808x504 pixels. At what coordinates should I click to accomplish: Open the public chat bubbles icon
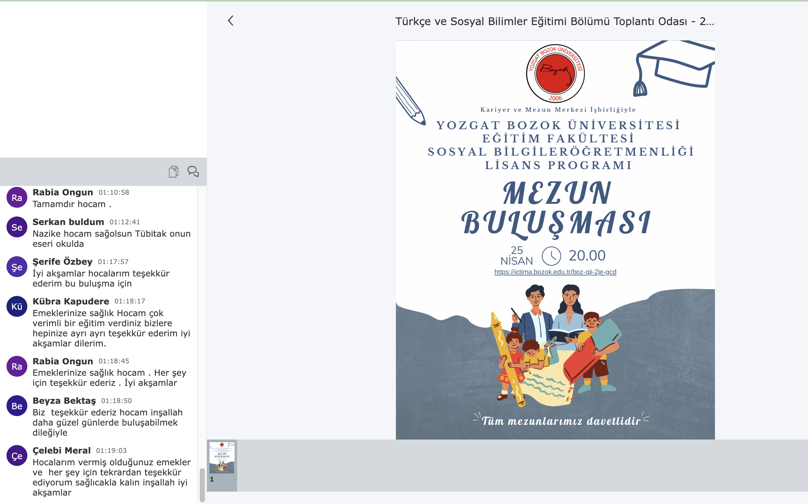click(193, 172)
